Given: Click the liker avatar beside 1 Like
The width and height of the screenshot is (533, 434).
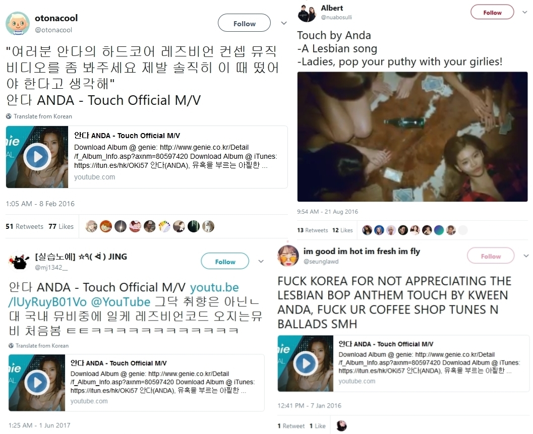Looking at the screenshot, I should click(x=341, y=425).
